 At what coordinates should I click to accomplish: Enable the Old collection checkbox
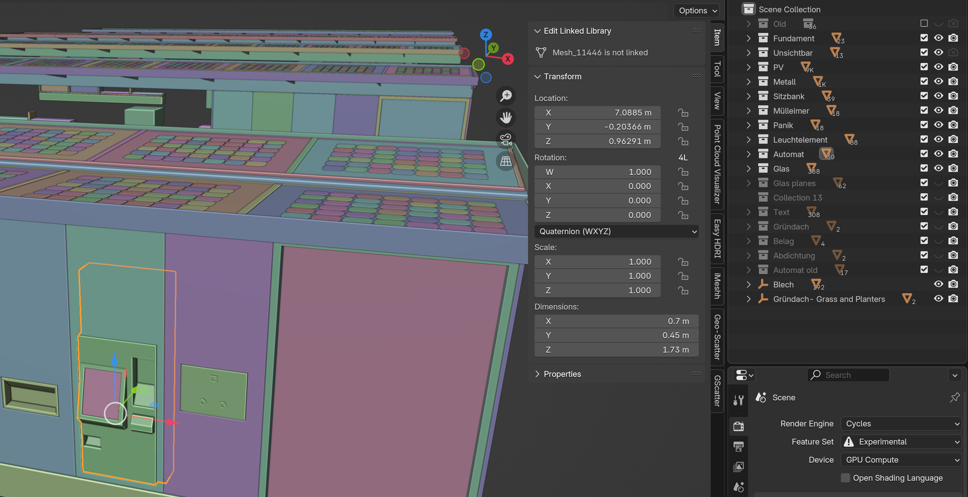click(x=924, y=23)
